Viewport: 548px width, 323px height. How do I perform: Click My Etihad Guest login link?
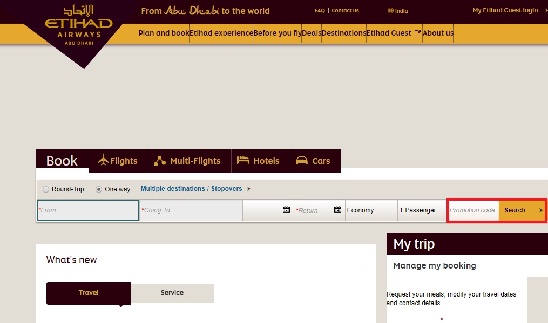505,10
